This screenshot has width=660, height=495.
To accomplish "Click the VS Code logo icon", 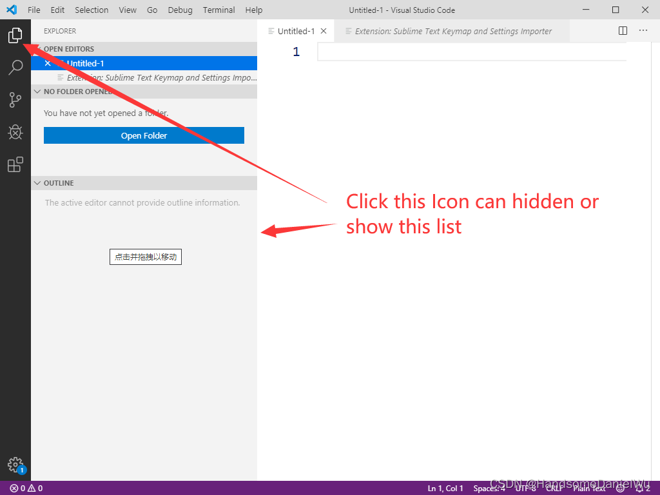I will point(12,10).
